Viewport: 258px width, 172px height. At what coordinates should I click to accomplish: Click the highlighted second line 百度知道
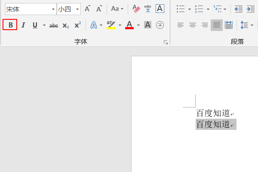coord(213,124)
